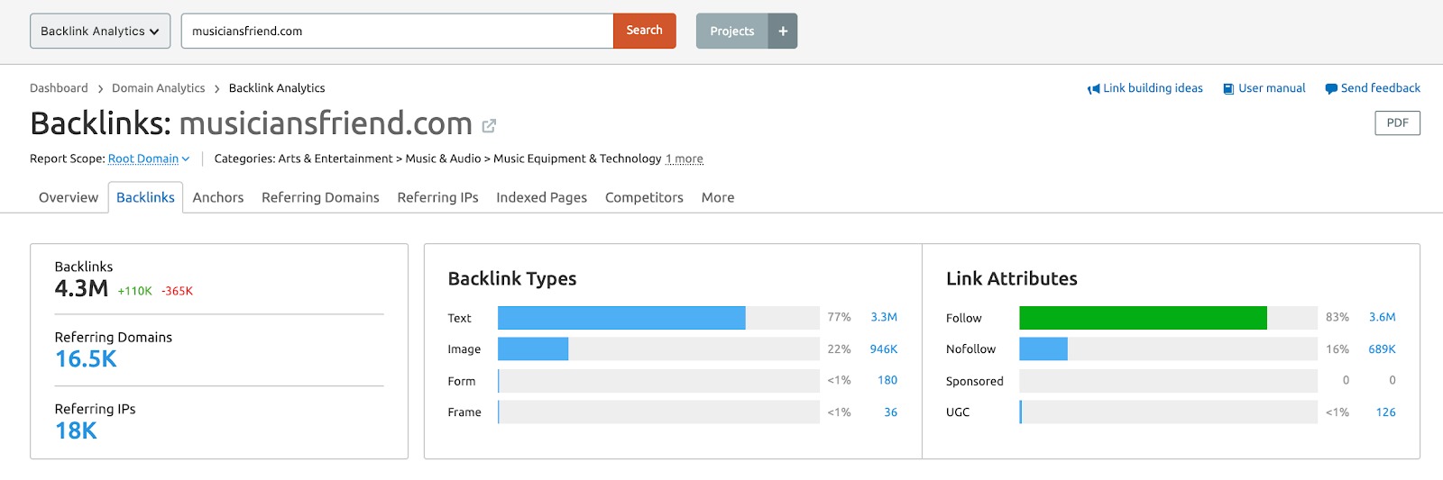Click the 4.3M backlinks total

81,289
